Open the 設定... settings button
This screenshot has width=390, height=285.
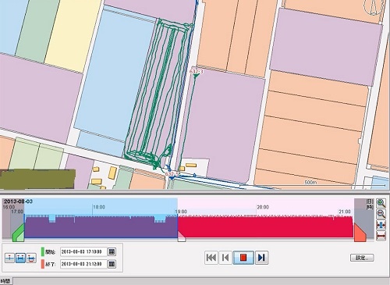point(362,258)
